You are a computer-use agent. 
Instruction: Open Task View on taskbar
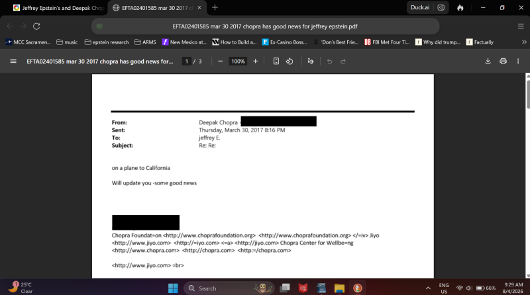click(285, 288)
